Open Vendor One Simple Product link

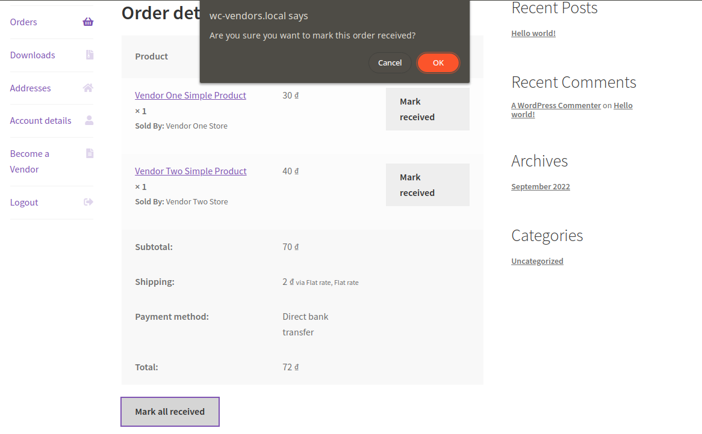(x=190, y=95)
